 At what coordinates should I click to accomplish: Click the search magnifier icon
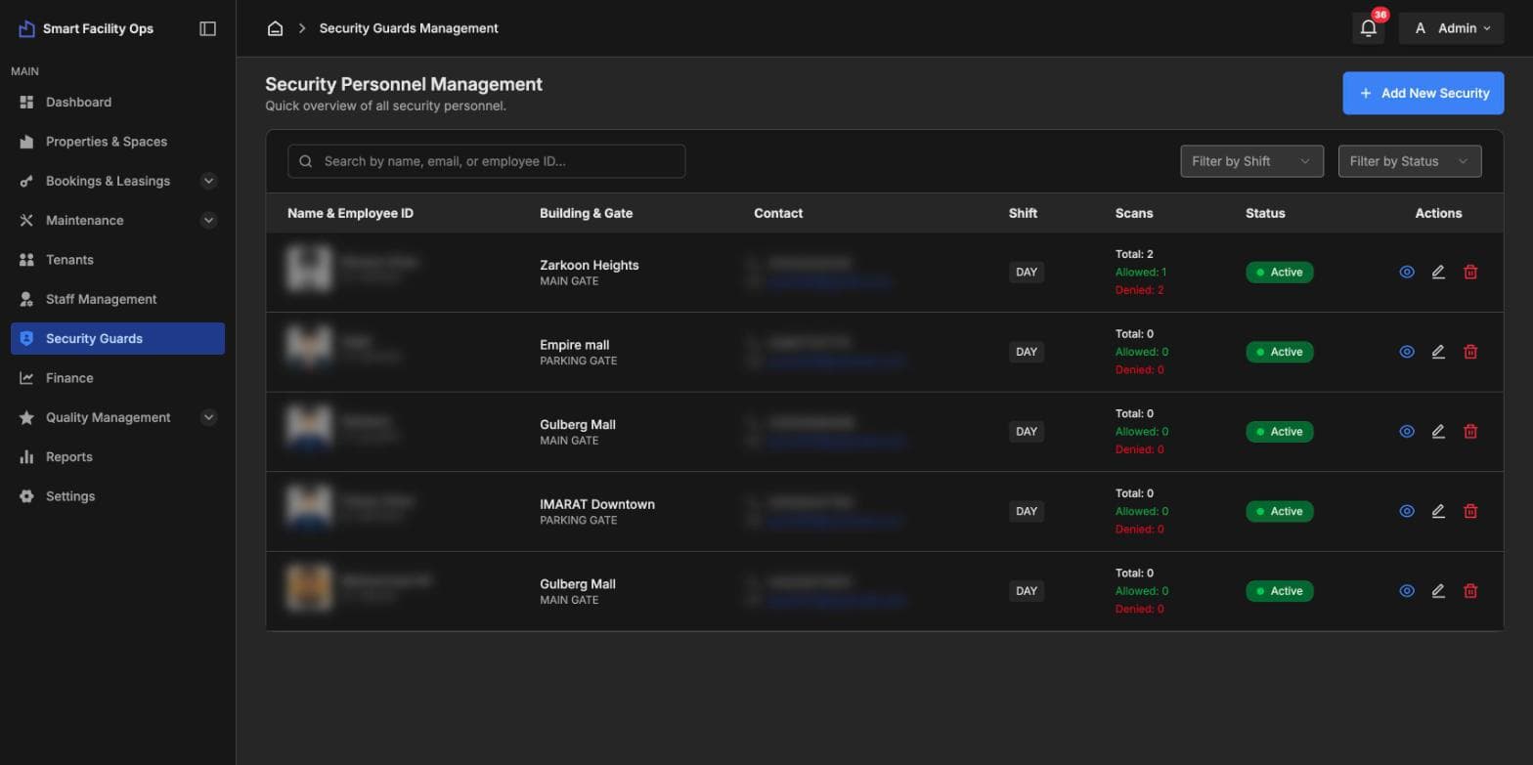306,161
